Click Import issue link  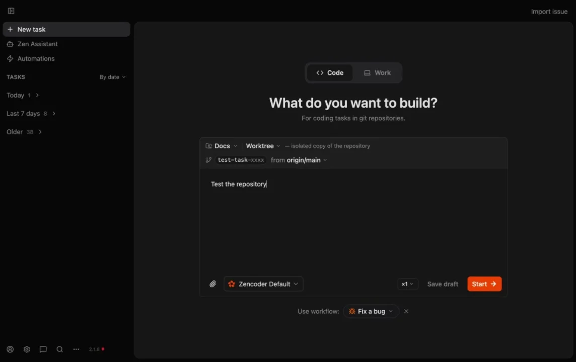pyautogui.click(x=549, y=12)
